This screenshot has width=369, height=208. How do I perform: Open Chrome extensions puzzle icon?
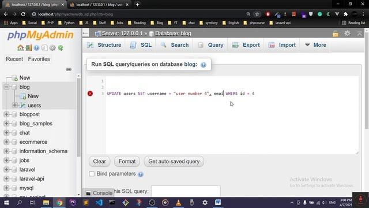[x=345, y=14]
